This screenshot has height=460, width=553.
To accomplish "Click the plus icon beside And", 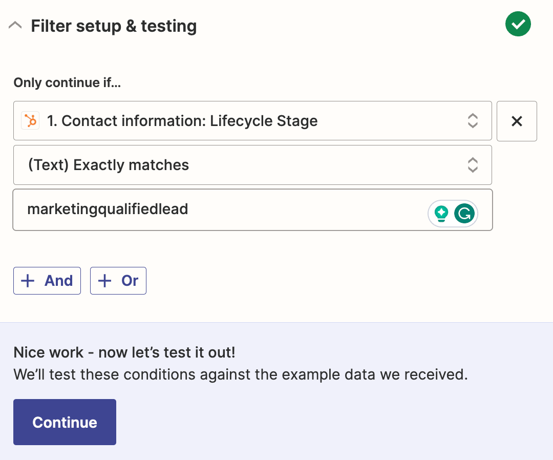I will tap(27, 281).
